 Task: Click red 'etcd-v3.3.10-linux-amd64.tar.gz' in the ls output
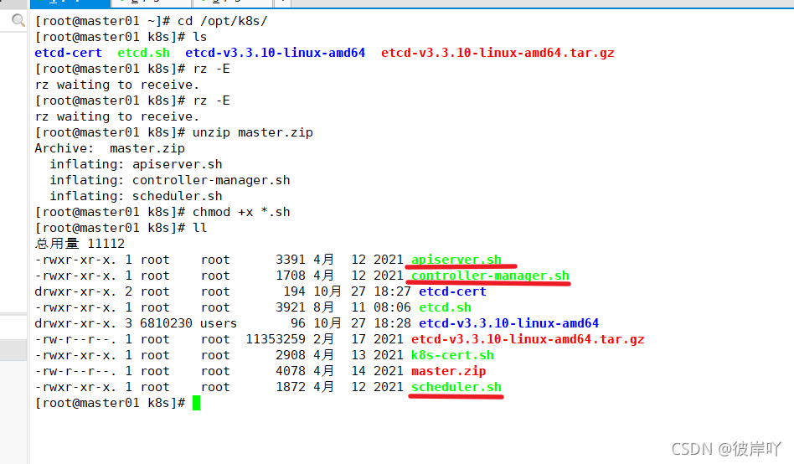point(498,53)
